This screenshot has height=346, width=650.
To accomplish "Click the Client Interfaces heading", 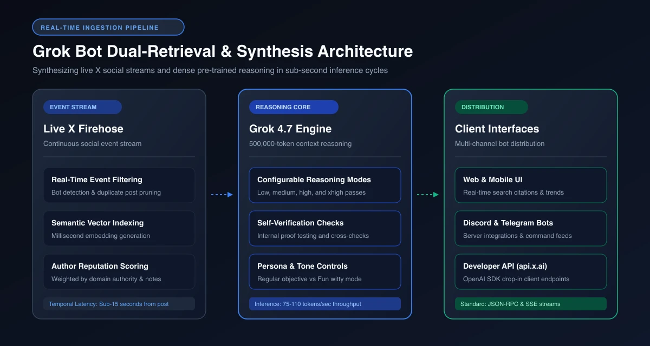I will click(x=497, y=129).
